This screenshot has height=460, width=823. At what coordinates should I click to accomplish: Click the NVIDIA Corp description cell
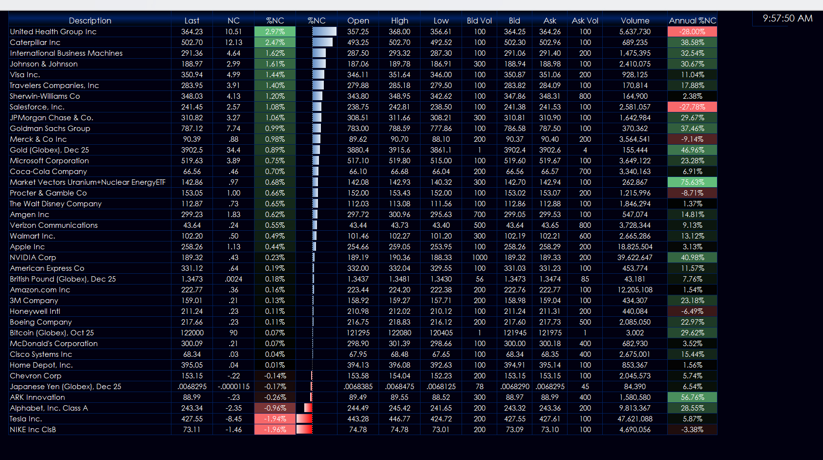[33, 258]
